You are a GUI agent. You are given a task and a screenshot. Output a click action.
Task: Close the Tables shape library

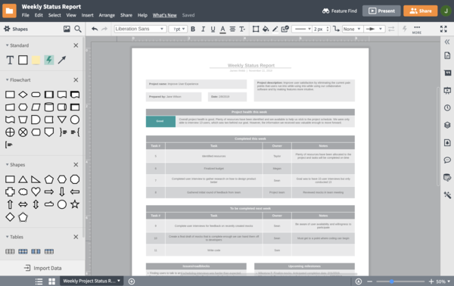(x=76, y=237)
